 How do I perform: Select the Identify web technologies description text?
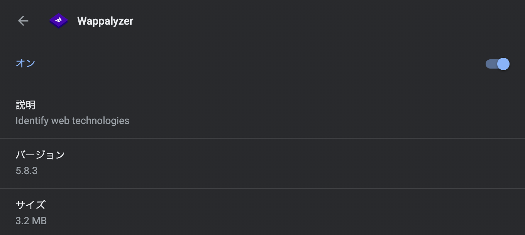[x=72, y=121]
